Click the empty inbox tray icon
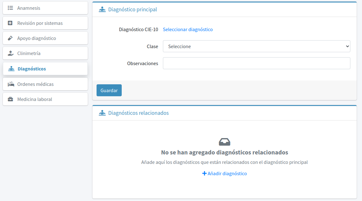 (225, 142)
